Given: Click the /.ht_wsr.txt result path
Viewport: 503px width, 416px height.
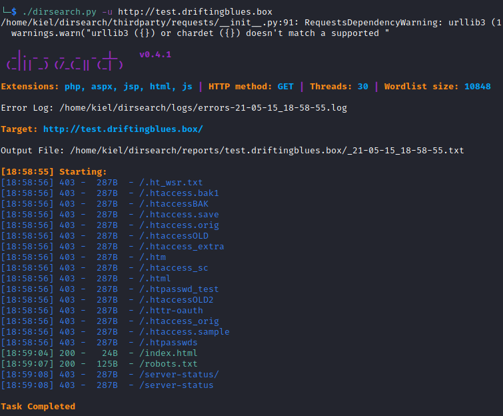Looking at the screenshot, I should point(171,182).
